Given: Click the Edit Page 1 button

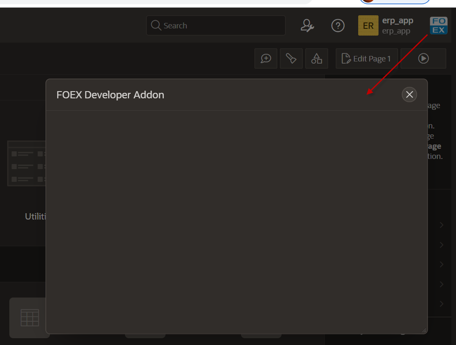Looking at the screenshot, I should point(367,58).
